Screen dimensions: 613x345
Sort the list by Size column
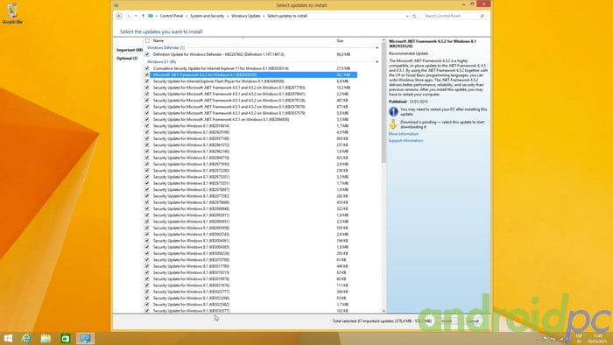tap(340, 40)
